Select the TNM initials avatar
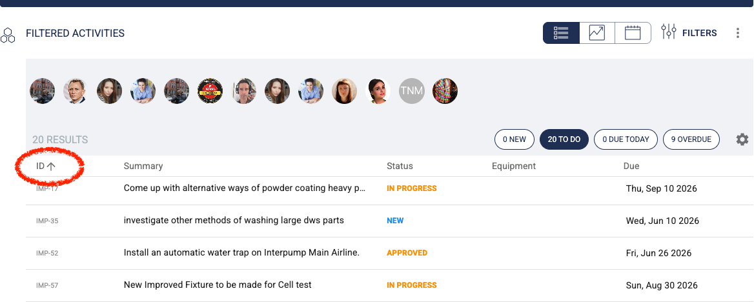The height and width of the screenshot is (302, 754). [412, 91]
